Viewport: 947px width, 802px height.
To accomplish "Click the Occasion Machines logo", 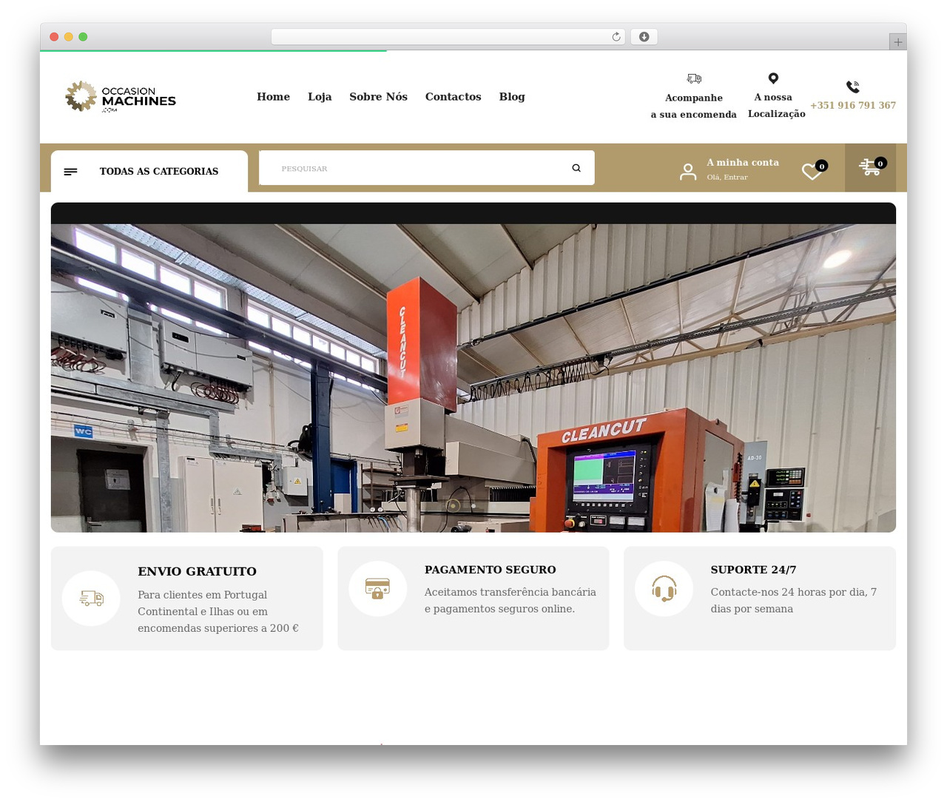I will (121, 96).
